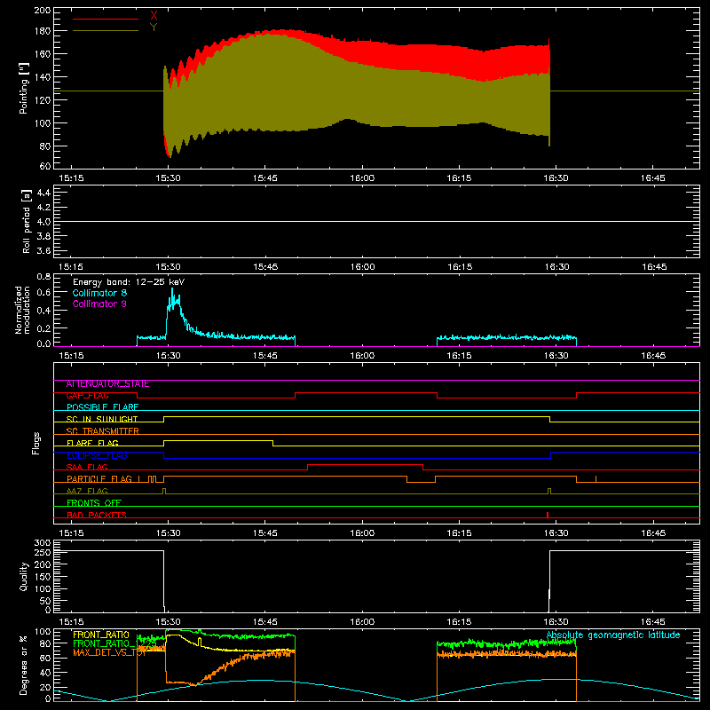The image size is (710, 710).
Task: Click the '16:45' time label under modulation plot
Action: click(x=653, y=356)
